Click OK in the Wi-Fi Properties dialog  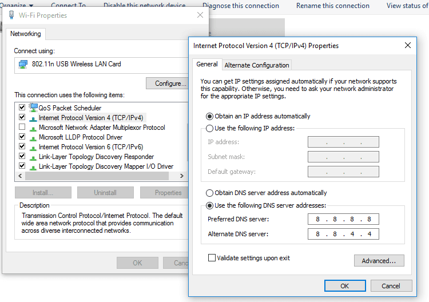pyautogui.click(x=137, y=263)
